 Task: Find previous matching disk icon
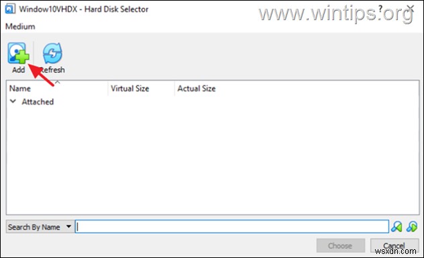coord(396,226)
